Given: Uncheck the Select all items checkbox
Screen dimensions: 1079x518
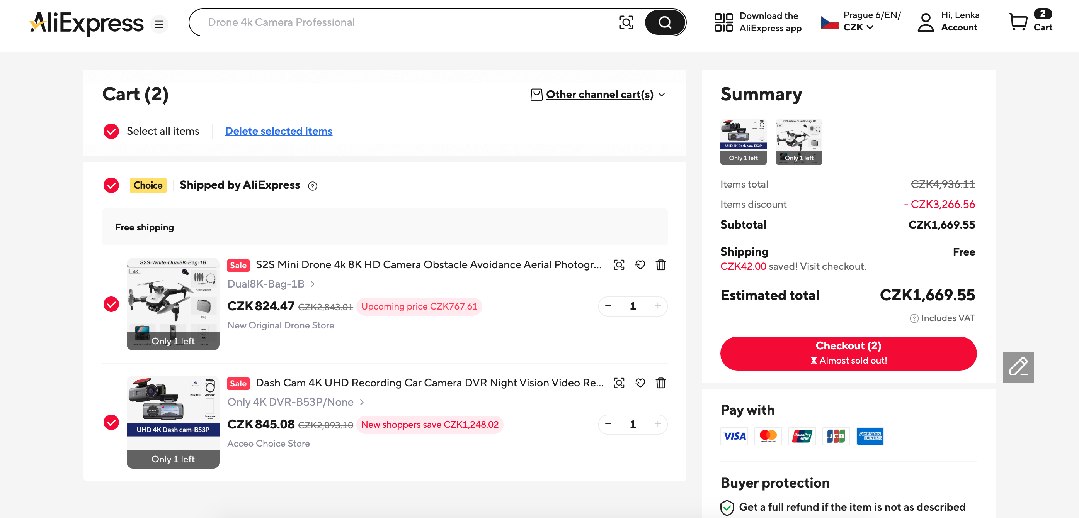Looking at the screenshot, I should point(111,131).
